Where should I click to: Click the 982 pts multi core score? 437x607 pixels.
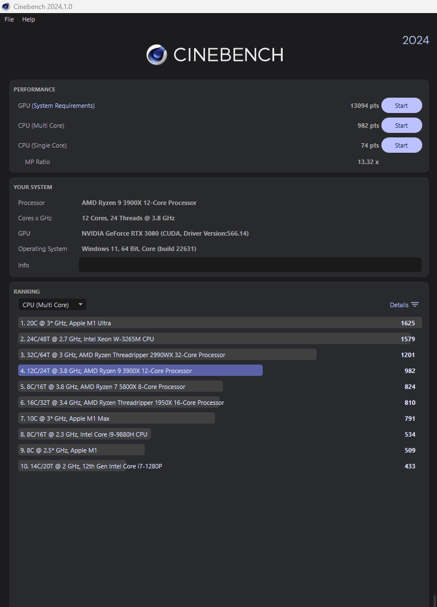click(x=368, y=125)
